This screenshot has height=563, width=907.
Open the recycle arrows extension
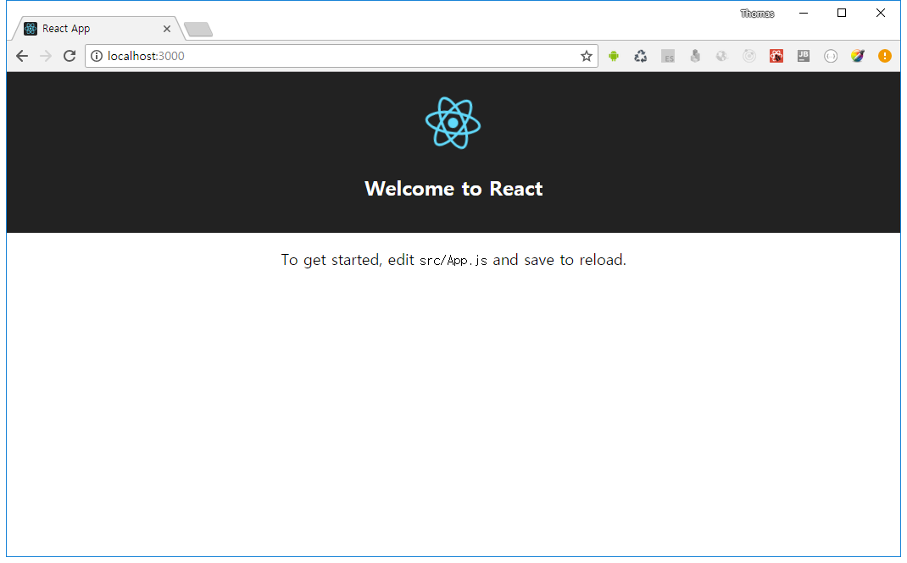coord(640,56)
